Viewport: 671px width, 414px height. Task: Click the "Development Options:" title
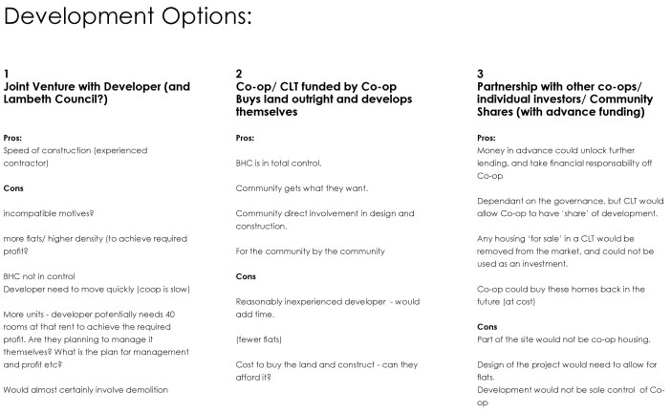130,18
